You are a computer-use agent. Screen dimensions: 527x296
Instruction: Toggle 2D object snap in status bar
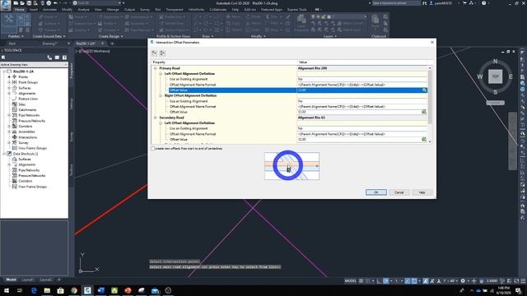point(414,281)
